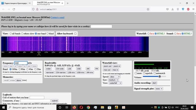
Task: Open the Firefox downloads icon
Action: click(172, 9)
